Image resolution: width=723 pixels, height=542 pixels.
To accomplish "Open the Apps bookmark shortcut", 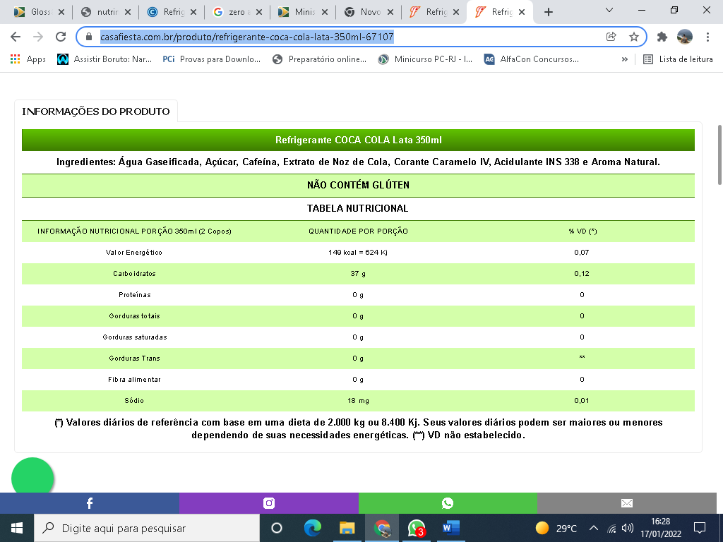I will click(x=28, y=59).
